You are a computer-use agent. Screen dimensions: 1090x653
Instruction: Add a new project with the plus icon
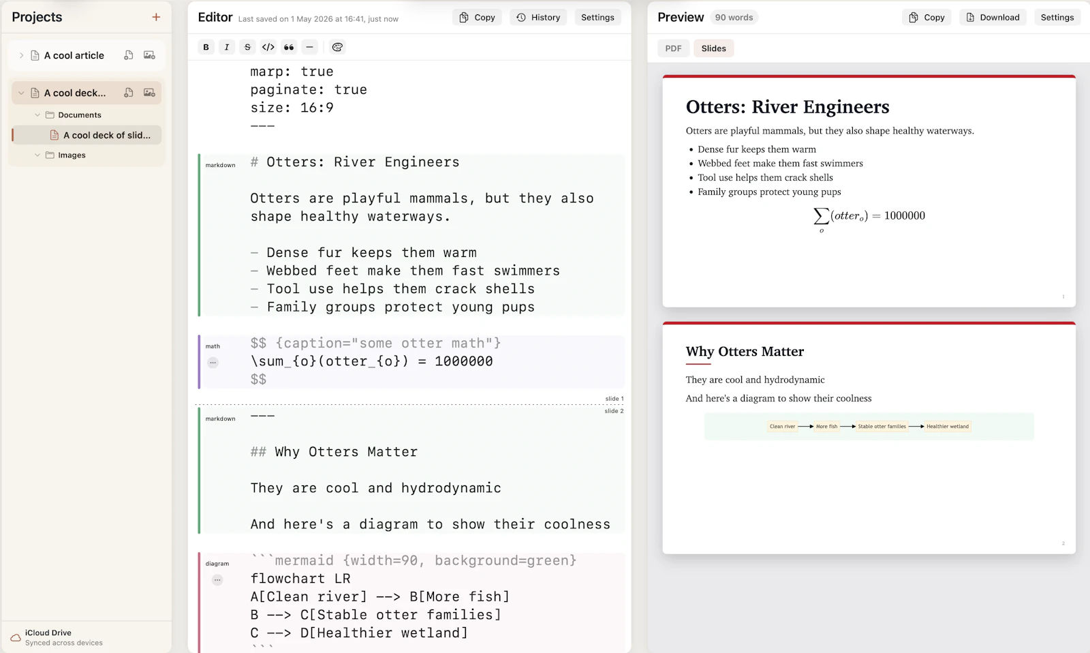coord(156,17)
